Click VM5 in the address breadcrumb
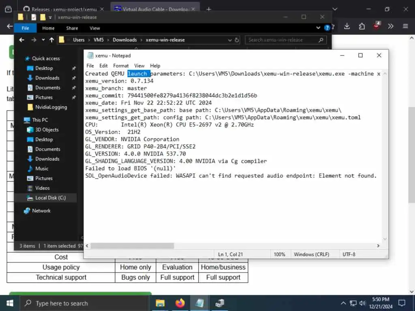The width and height of the screenshot is (415, 311). (98, 40)
